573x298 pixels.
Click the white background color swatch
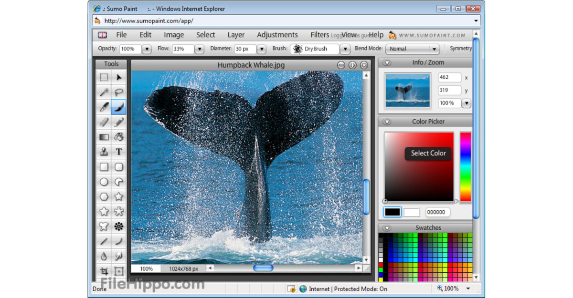coord(412,212)
